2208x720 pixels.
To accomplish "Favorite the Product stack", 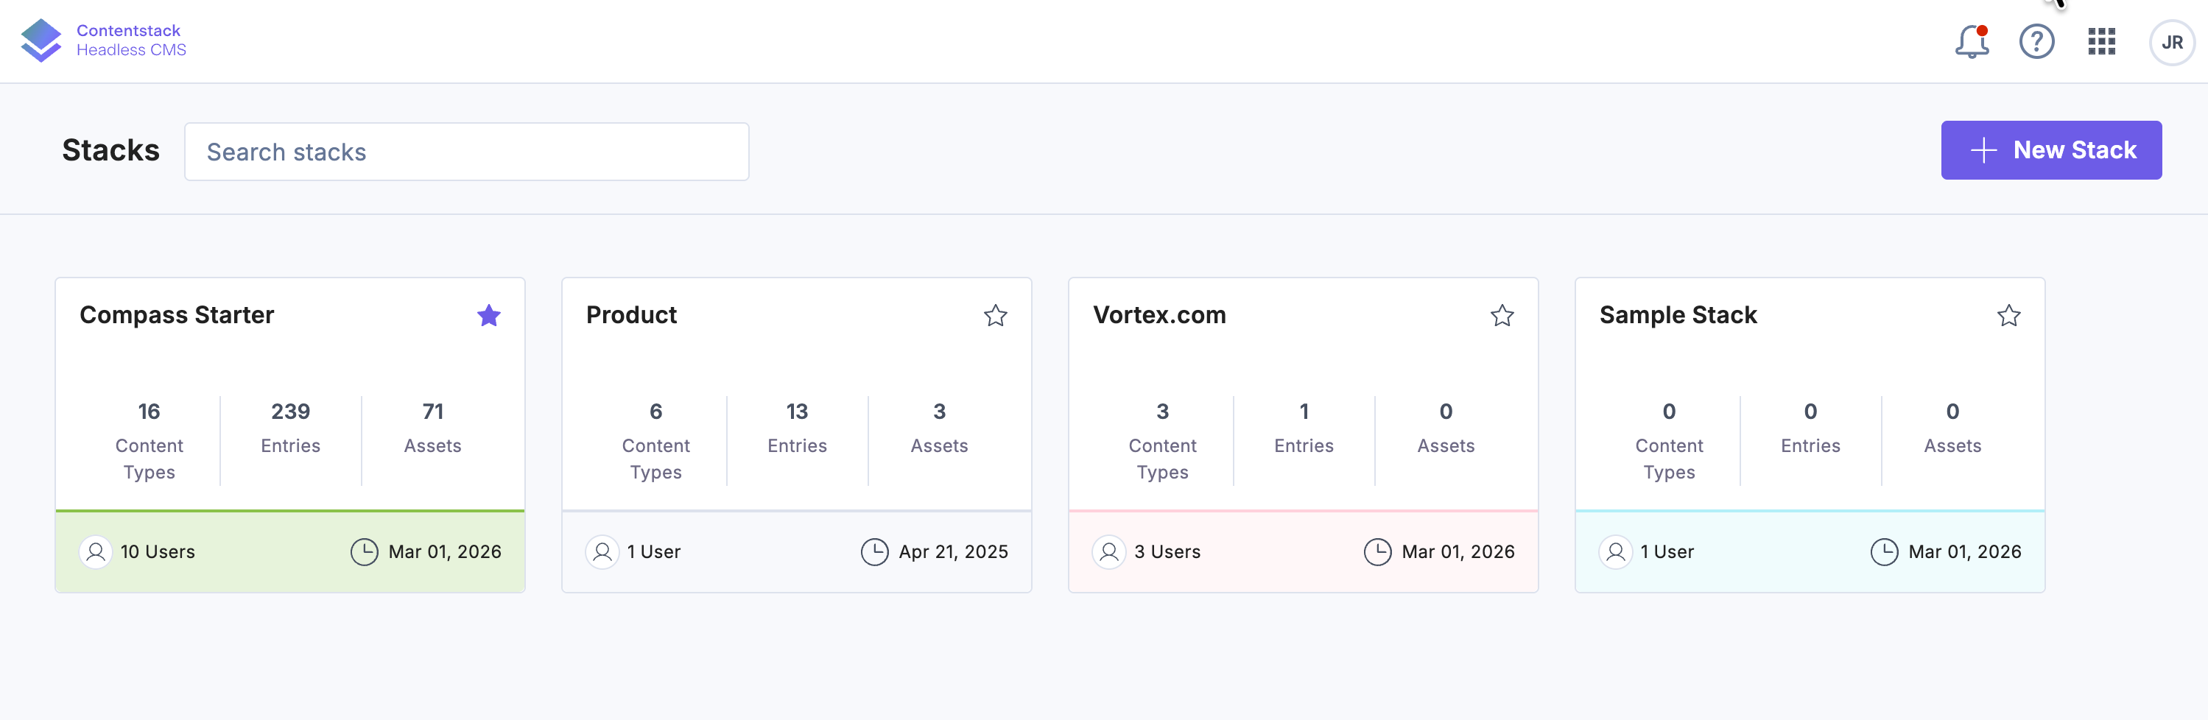I will pos(995,315).
